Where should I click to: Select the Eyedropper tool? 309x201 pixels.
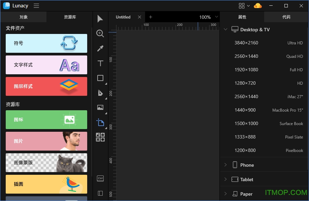tap(100, 48)
